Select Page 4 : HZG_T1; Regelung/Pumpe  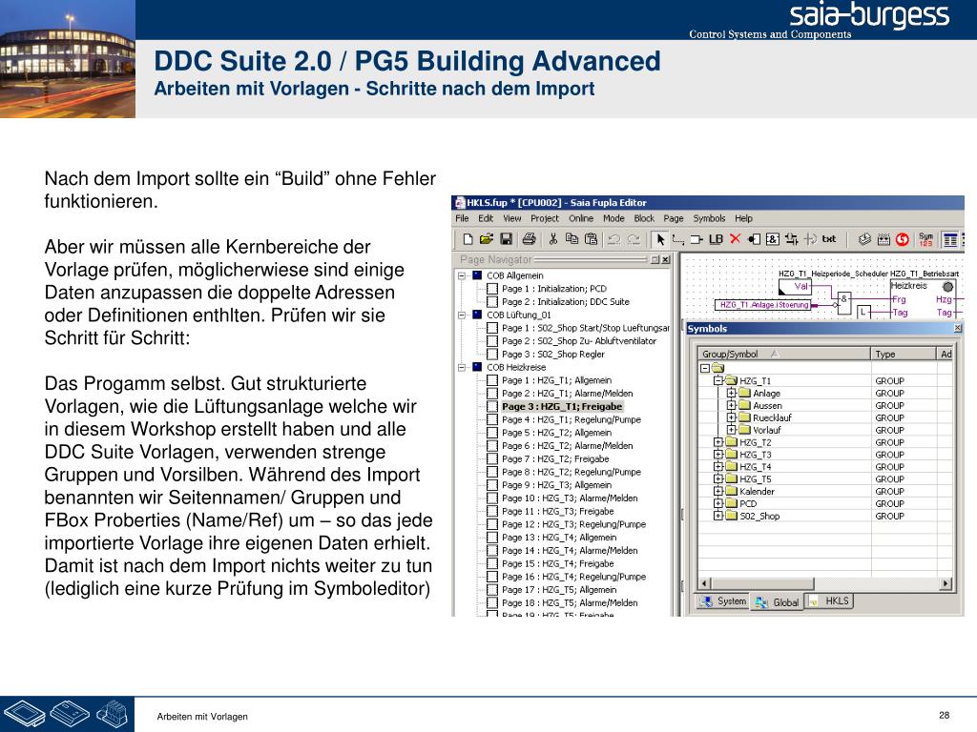pyautogui.click(x=571, y=419)
